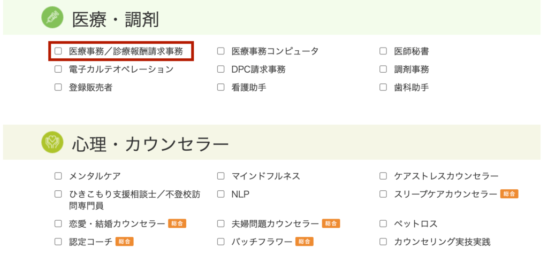Click 総合 badge next to 夫婦問題カウンセラー
Viewport: 548px width, 263px height.
point(331,223)
